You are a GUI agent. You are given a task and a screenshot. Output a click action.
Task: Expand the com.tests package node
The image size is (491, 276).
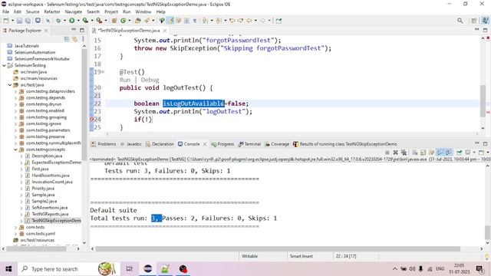[x=15, y=227]
